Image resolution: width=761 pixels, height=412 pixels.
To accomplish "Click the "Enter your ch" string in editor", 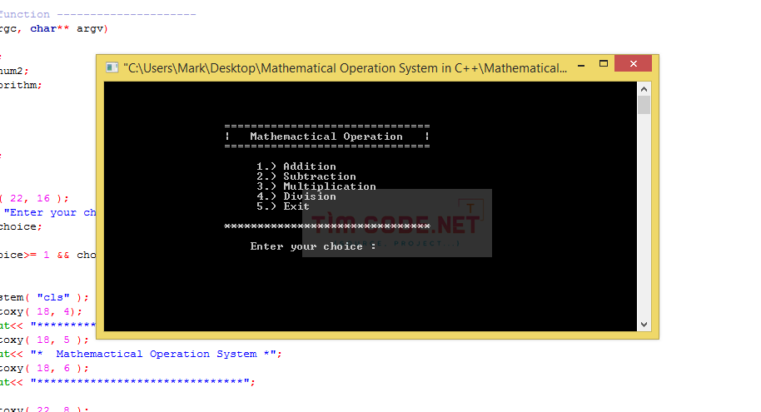I will (x=50, y=212).
